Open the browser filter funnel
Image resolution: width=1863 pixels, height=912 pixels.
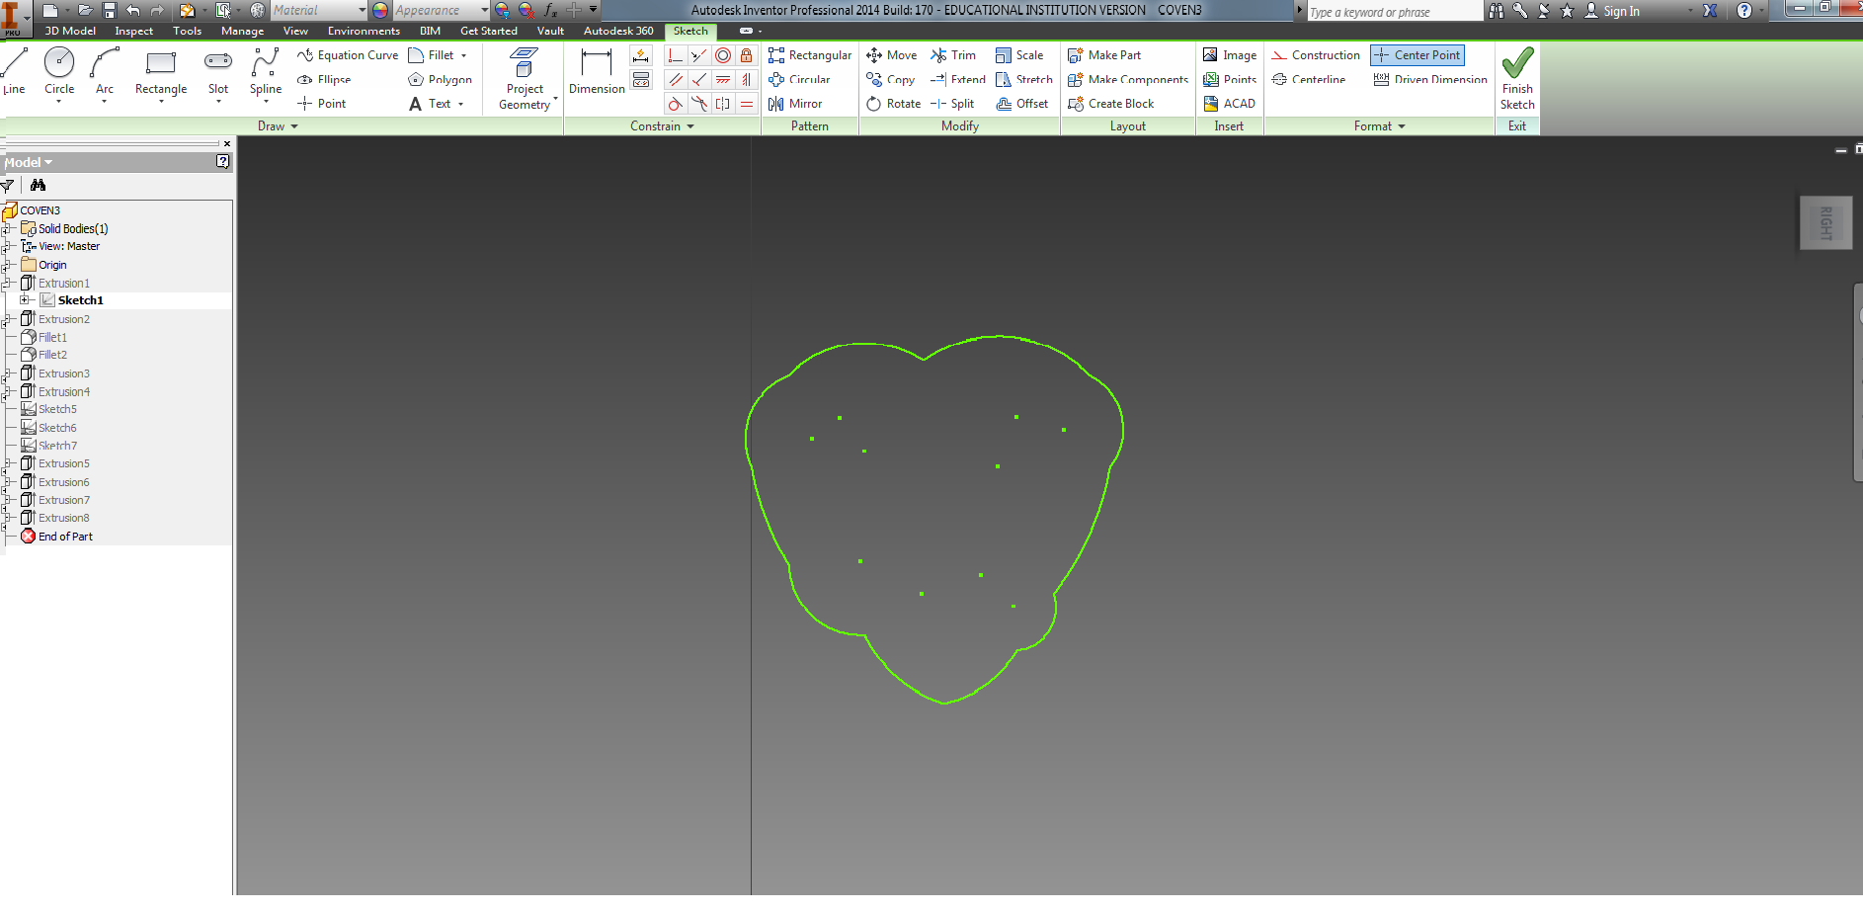click(x=8, y=185)
